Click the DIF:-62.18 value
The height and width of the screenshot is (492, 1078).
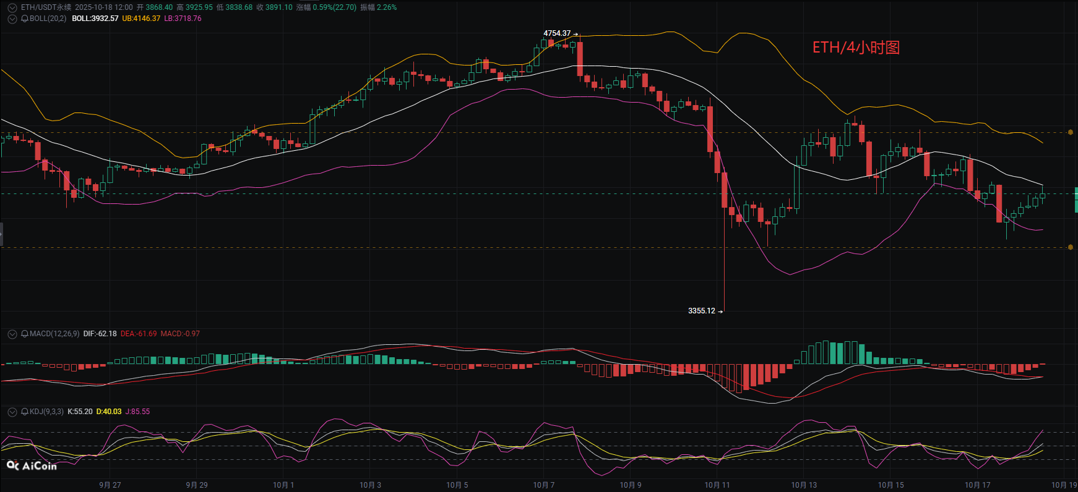click(x=100, y=334)
